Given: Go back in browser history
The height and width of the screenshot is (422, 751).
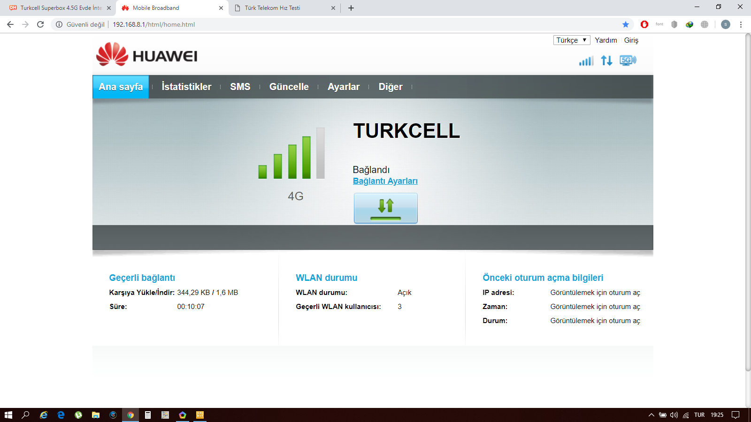Looking at the screenshot, I should click(x=10, y=24).
